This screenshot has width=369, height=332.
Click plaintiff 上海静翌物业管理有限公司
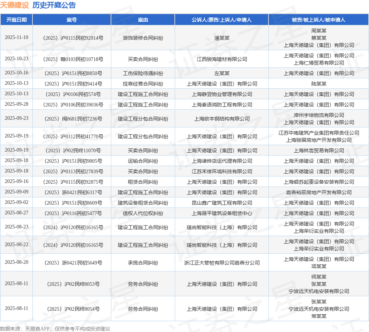point(222,94)
